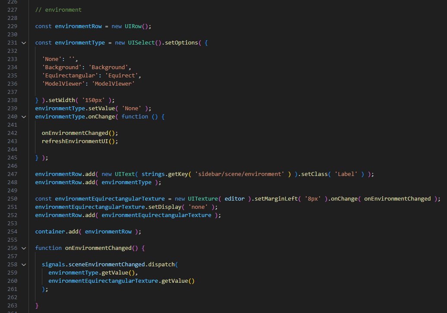Click 'UIText' on line 247
The width and height of the screenshot is (447, 313).
click(x=125, y=174)
